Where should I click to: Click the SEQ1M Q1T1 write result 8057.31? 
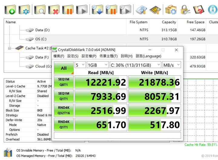pyautogui.click(x=155, y=96)
